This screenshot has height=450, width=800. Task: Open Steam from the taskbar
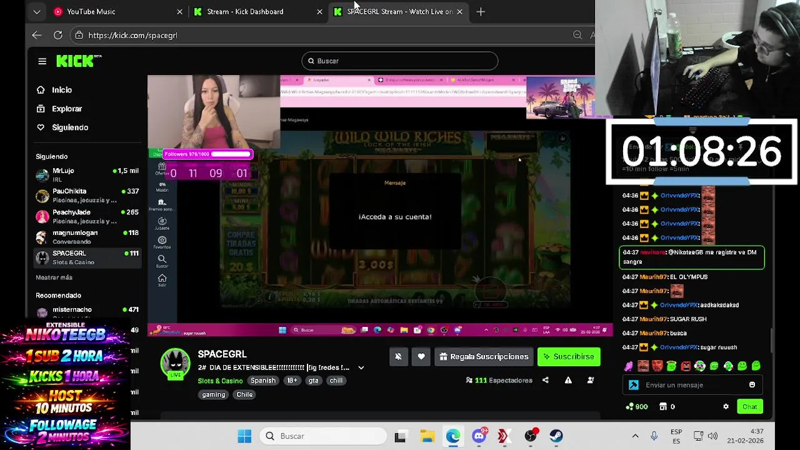tap(556, 436)
